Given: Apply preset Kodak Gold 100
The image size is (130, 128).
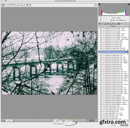Looking at the screenshot, I should point(114,64).
